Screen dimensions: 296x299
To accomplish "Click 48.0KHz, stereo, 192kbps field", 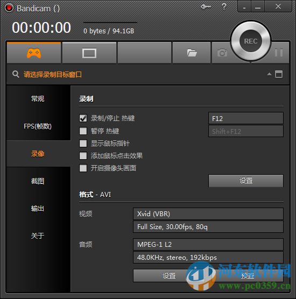I will click(x=208, y=258).
